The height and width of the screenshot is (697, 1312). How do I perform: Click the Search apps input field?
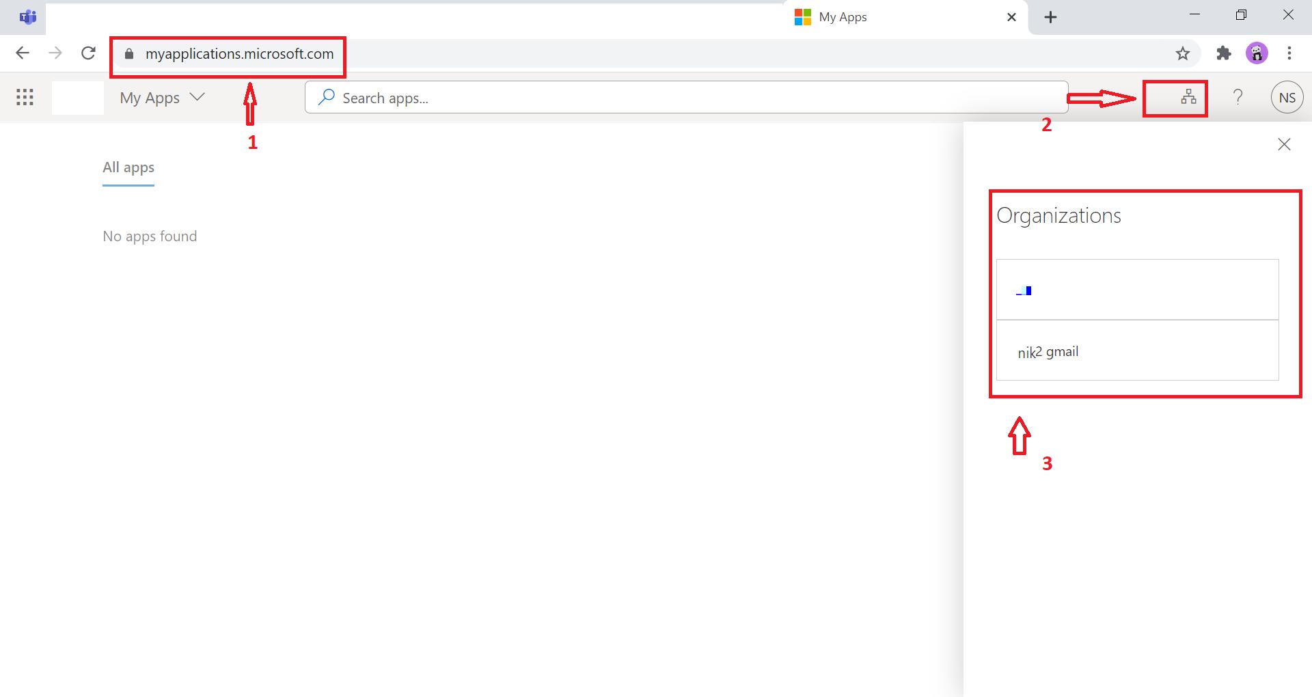(x=686, y=98)
